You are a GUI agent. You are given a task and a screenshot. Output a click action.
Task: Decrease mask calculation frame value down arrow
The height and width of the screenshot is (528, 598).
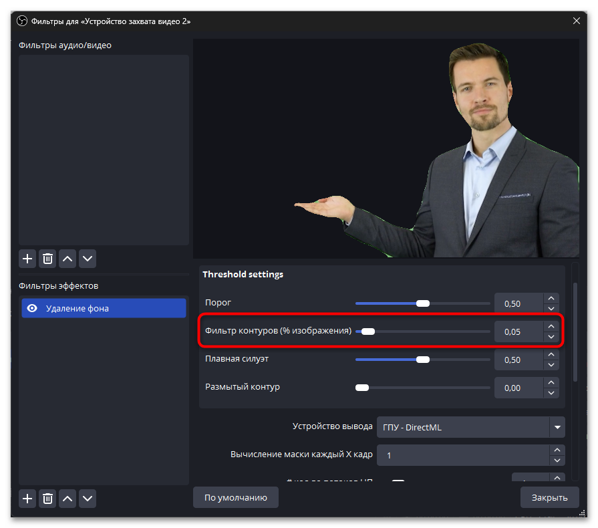(x=557, y=460)
